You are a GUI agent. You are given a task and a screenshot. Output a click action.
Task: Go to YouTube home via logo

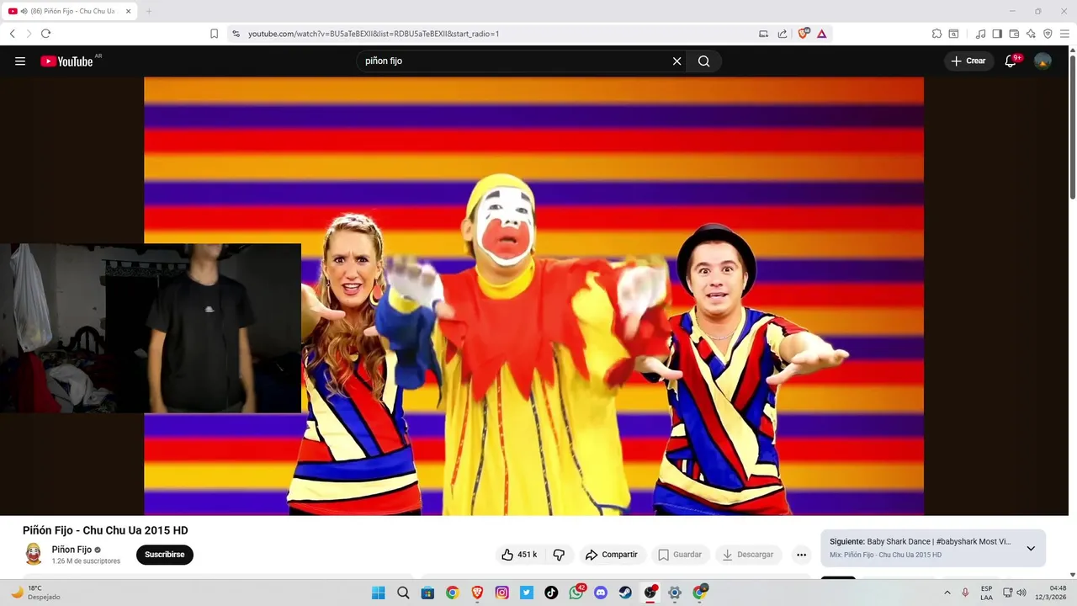click(x=66, y=61)
